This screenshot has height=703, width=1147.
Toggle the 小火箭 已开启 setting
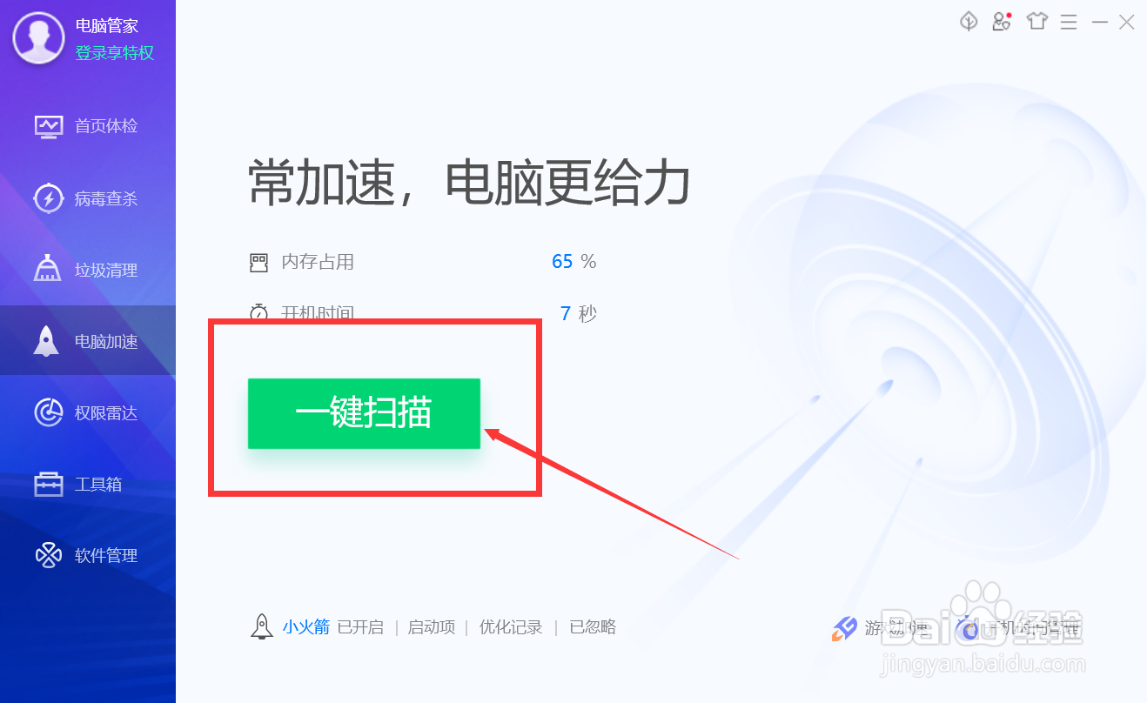pos(332,626)
